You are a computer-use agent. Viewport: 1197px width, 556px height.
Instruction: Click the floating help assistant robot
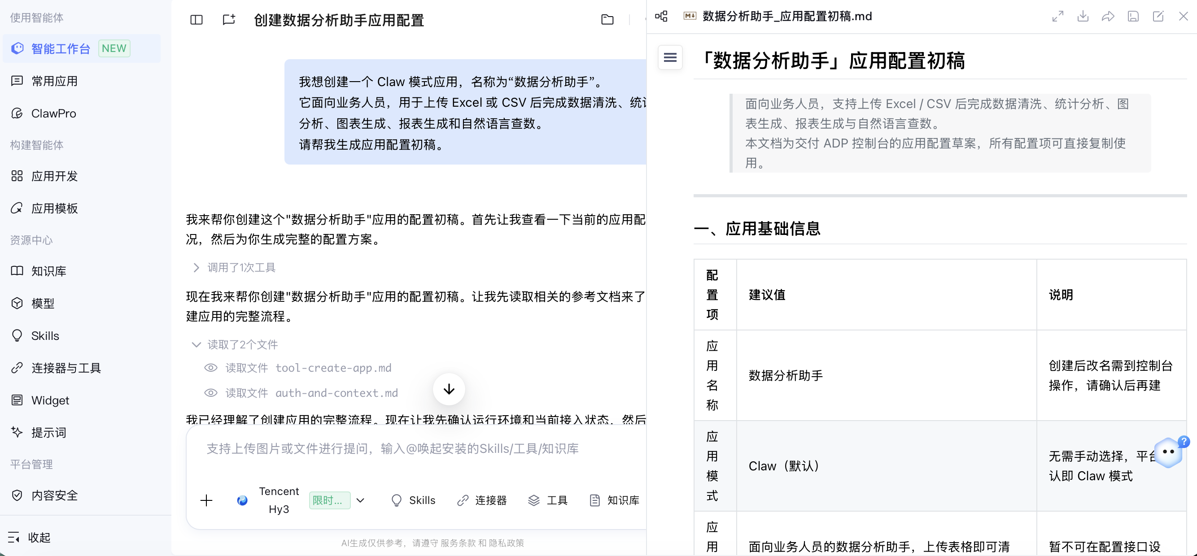tap(1168, 452)
